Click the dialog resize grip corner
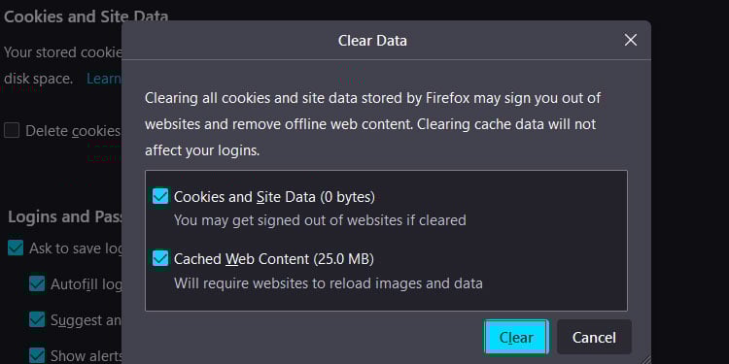The height and width of the screenshot is (364, 729). coord(644,359)
